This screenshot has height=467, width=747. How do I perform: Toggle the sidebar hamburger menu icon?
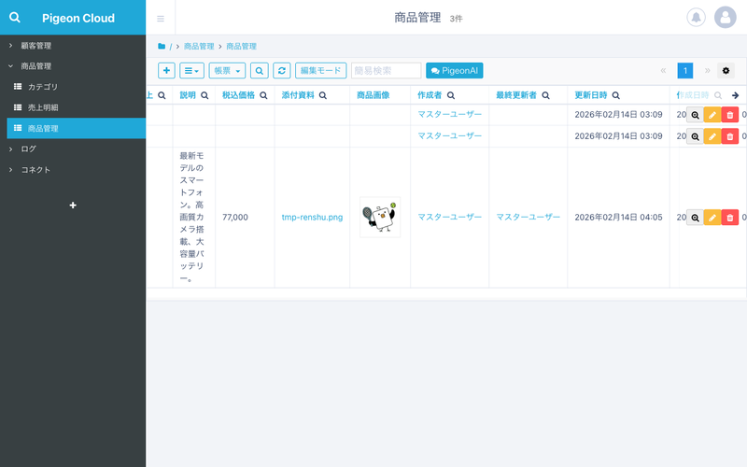coord(161,19)
